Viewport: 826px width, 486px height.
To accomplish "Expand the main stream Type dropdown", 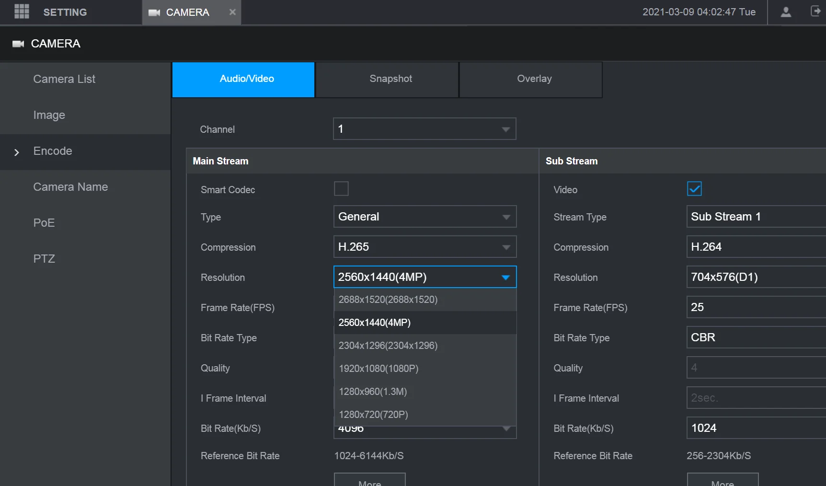I will (424, 217).
